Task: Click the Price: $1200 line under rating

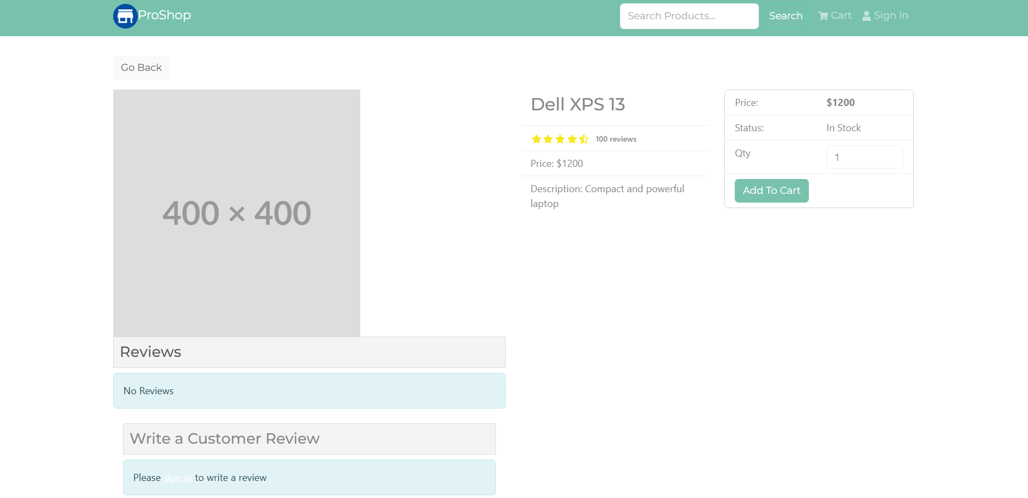Action: click(557, 164)
